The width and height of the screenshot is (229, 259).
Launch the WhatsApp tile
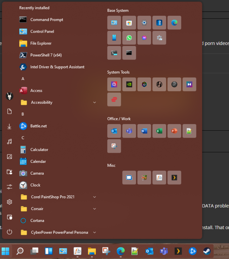click(129, 38)
